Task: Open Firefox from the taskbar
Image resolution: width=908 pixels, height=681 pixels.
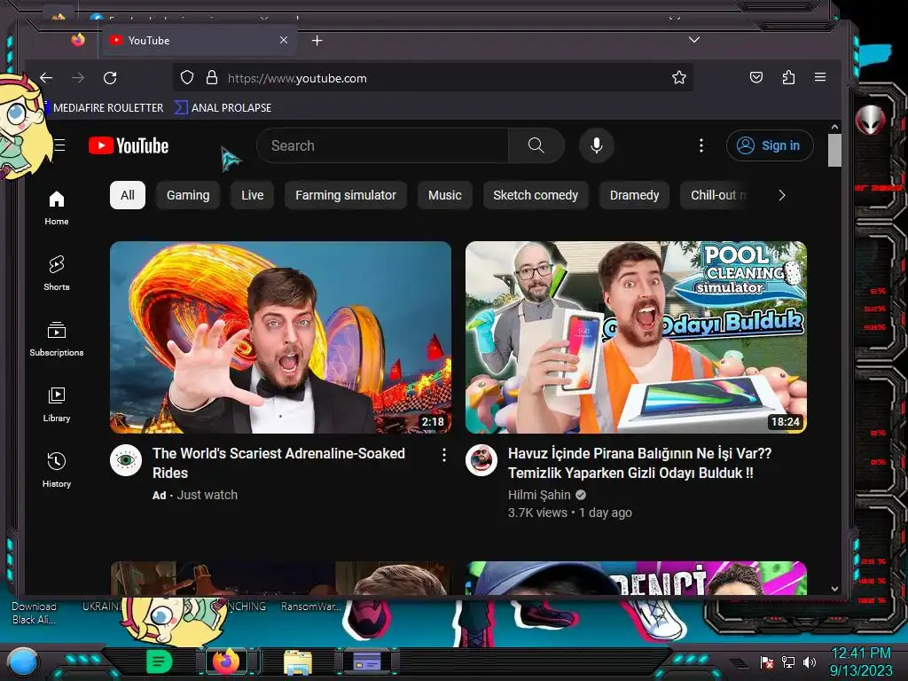Action: point(226,661)
